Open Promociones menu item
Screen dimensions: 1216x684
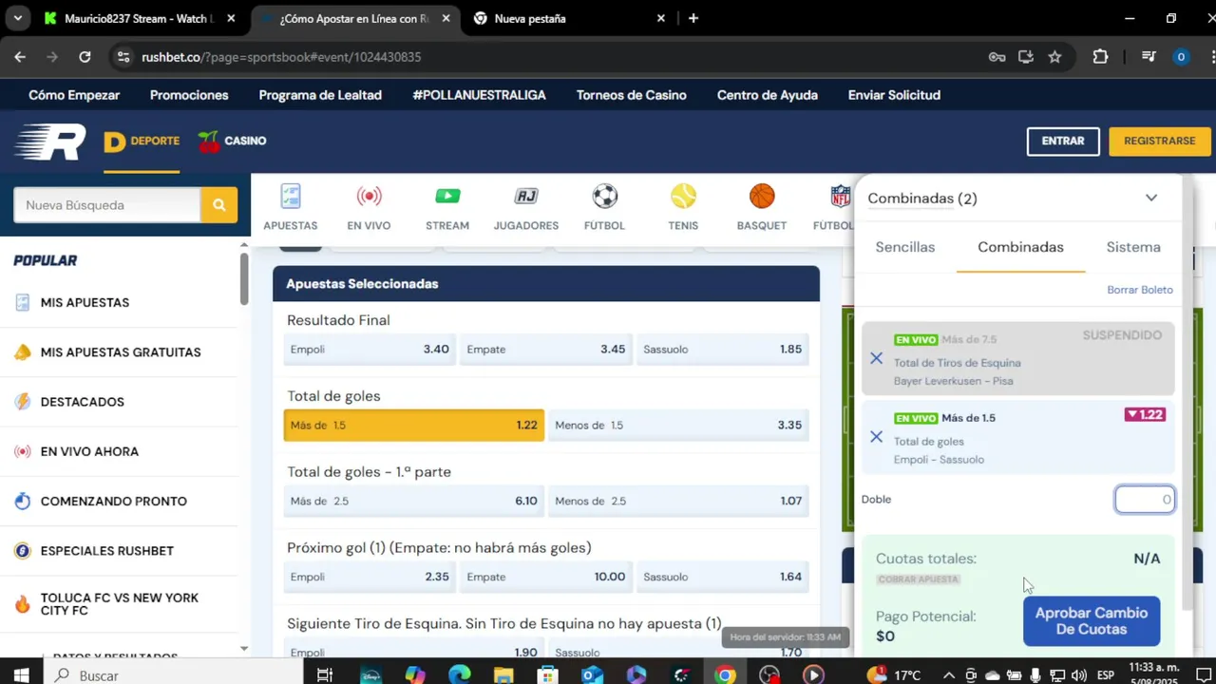[189, 95]
